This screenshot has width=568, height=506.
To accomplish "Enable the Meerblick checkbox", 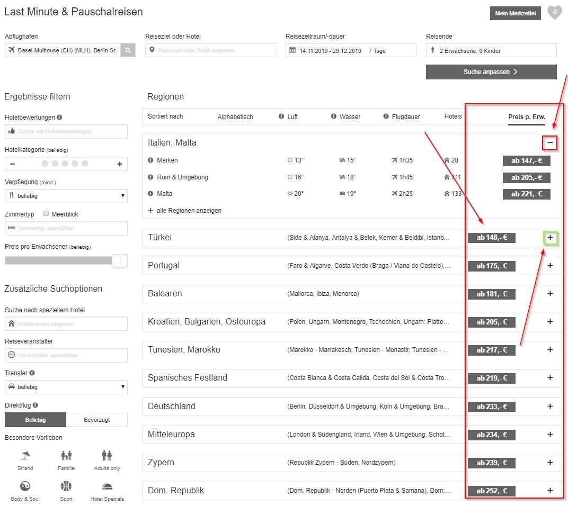I will pos(47,214).
